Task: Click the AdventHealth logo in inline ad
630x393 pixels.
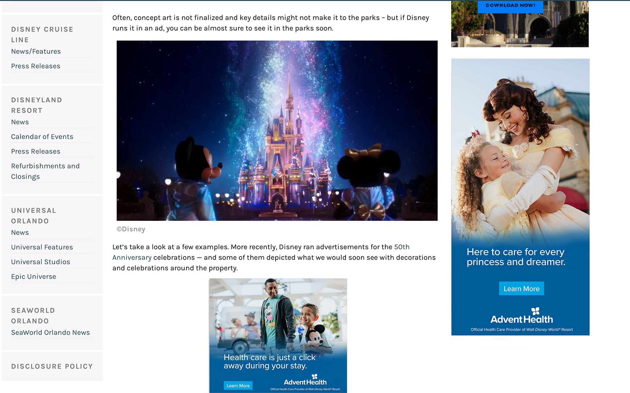Action: (305, 380)
